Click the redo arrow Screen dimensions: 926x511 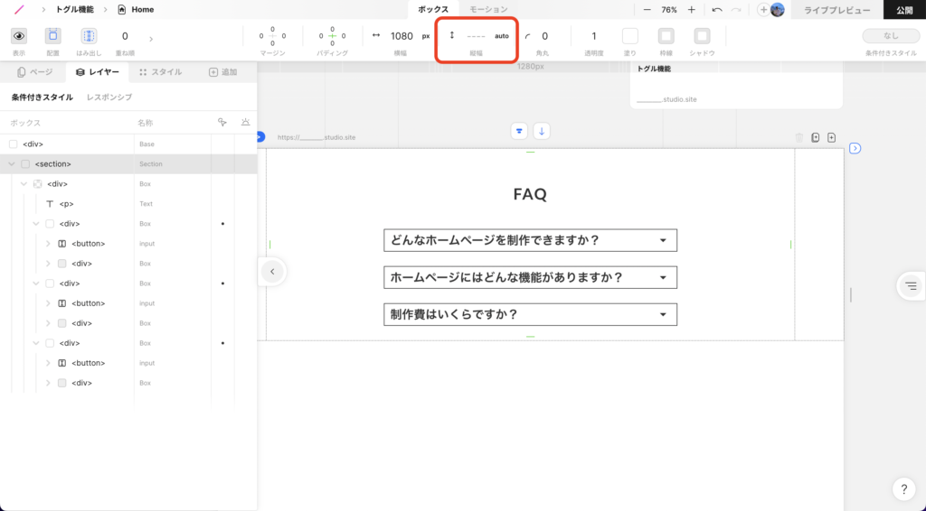tap(736, 10)
